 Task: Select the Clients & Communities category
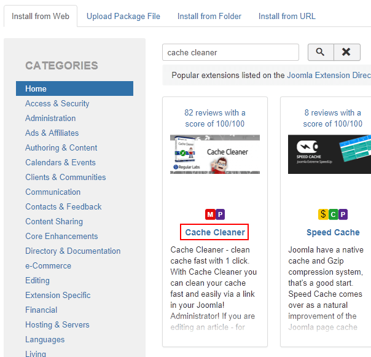click(x=66, y=177)
